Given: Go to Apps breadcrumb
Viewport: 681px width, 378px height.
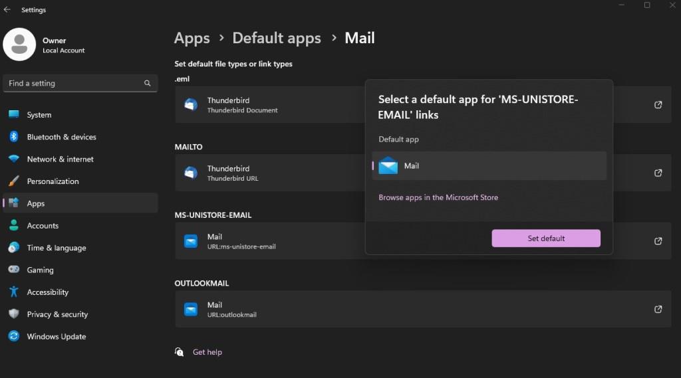Looking at the screenshot, I should [192, 38].
